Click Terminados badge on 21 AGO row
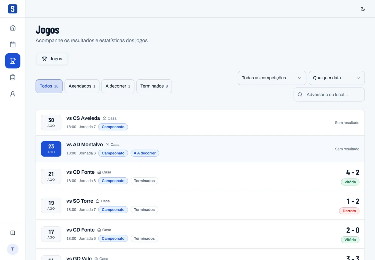The width and height of the screenshot is (375, 260). coord(144,181)
